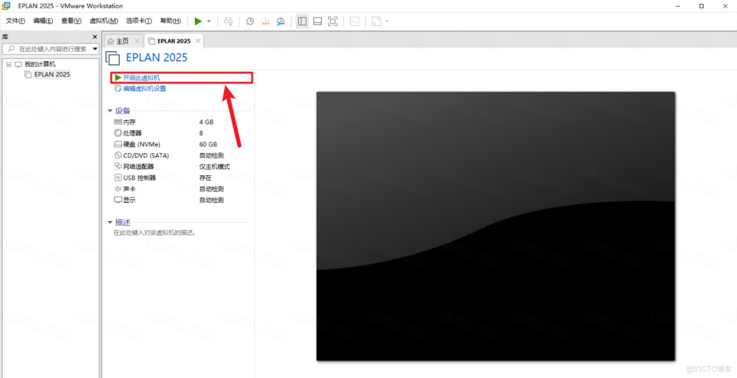Click the 编辑虚拟机设置 link
737x378 pixels.
click(x=144, y=88)
